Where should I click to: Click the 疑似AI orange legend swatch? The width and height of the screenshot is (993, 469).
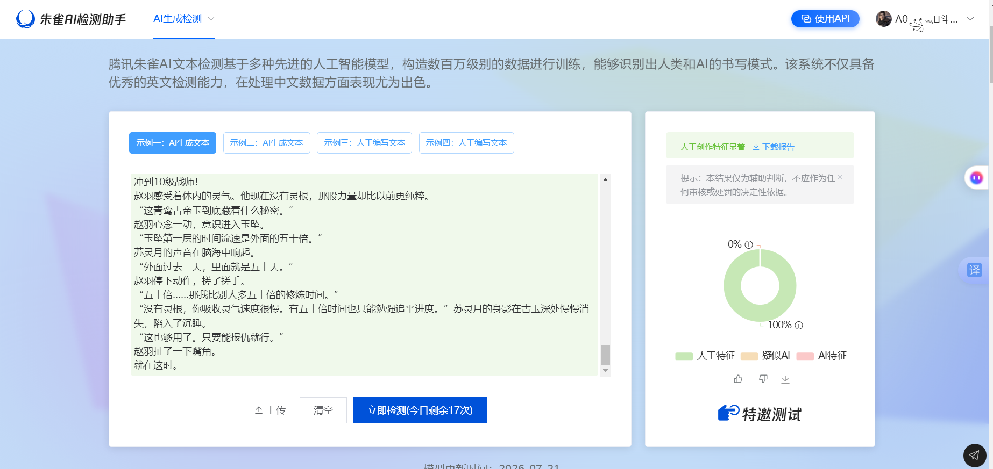click(x=749, y=356)
